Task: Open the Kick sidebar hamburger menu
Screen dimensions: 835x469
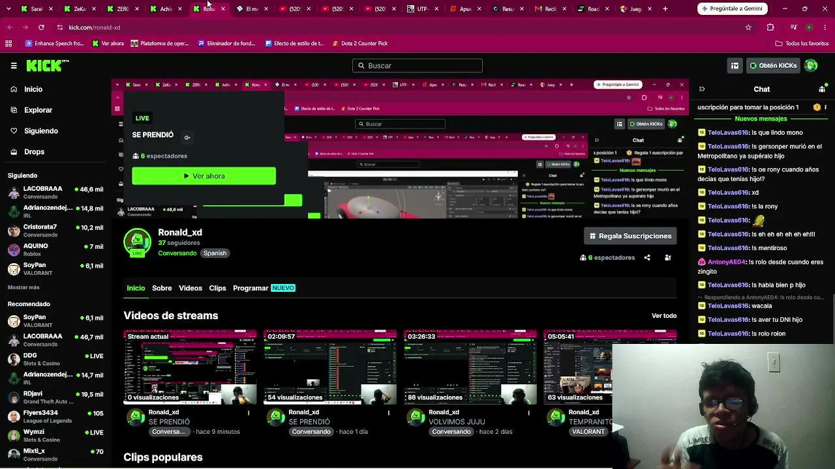Action: pos(14,66)
